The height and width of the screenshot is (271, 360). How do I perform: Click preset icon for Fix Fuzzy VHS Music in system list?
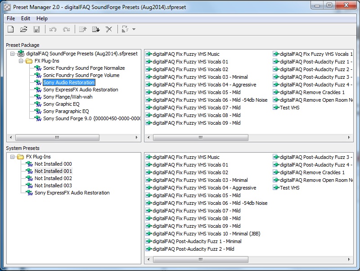pyautogui.click(x=149, y=157)
